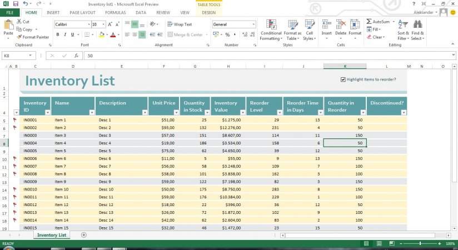Toggle Italic formatting
This screenshot has width=458, height=250.
(65, 34)
